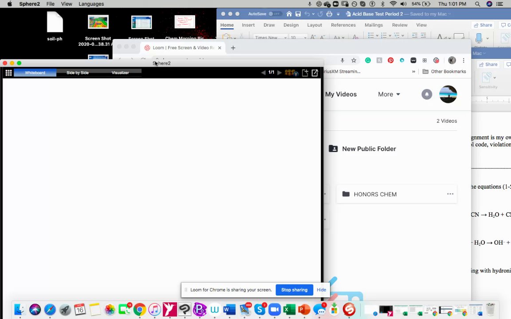Open the page thumbnails upload icon in Sphere2
The image size is (511, 319).
[x=291, y=73]
